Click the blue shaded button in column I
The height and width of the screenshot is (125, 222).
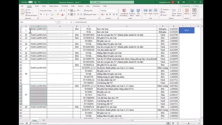(187, 30)
